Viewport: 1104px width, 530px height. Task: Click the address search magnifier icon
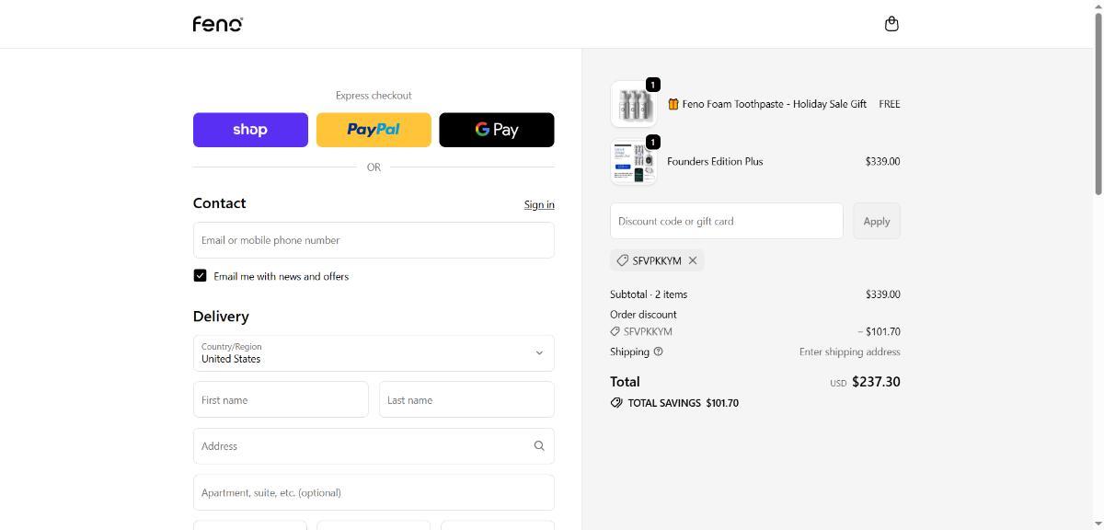(x=539, y=446)
